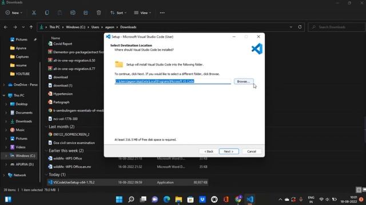
Task: Select the Partograph file
Action: [61, 102]
